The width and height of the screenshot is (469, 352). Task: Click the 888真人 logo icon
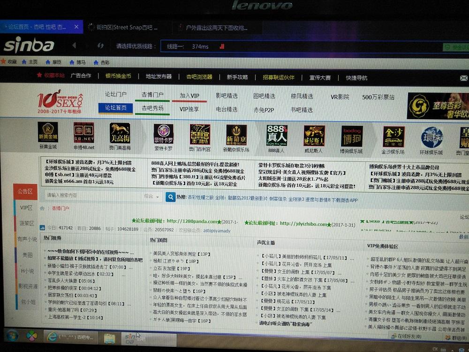point(277,136)
